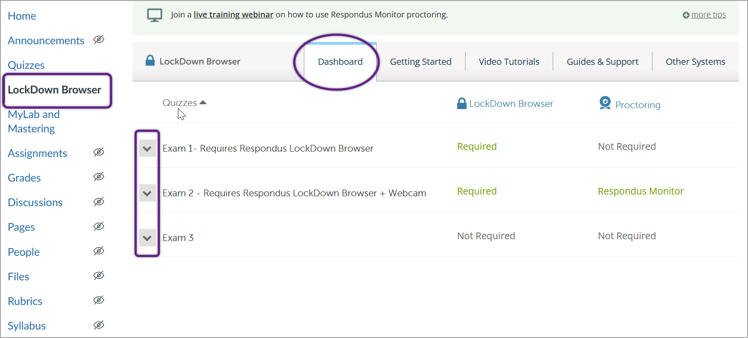748x338 pixels.
Task: Open Discussions in course navigation
Action: pos(35,203)
